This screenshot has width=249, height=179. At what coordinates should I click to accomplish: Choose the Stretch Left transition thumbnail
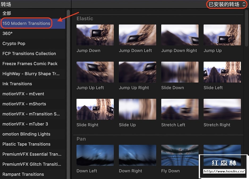[180, 109]
